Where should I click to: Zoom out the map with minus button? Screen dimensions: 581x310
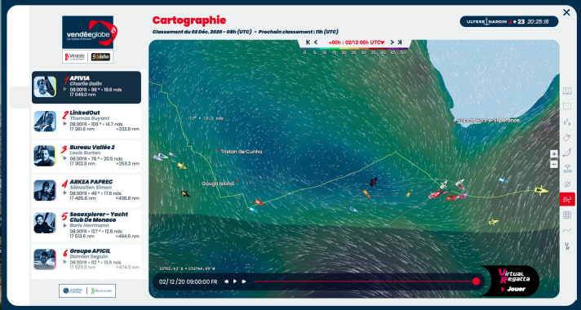(x=553, y=164)
